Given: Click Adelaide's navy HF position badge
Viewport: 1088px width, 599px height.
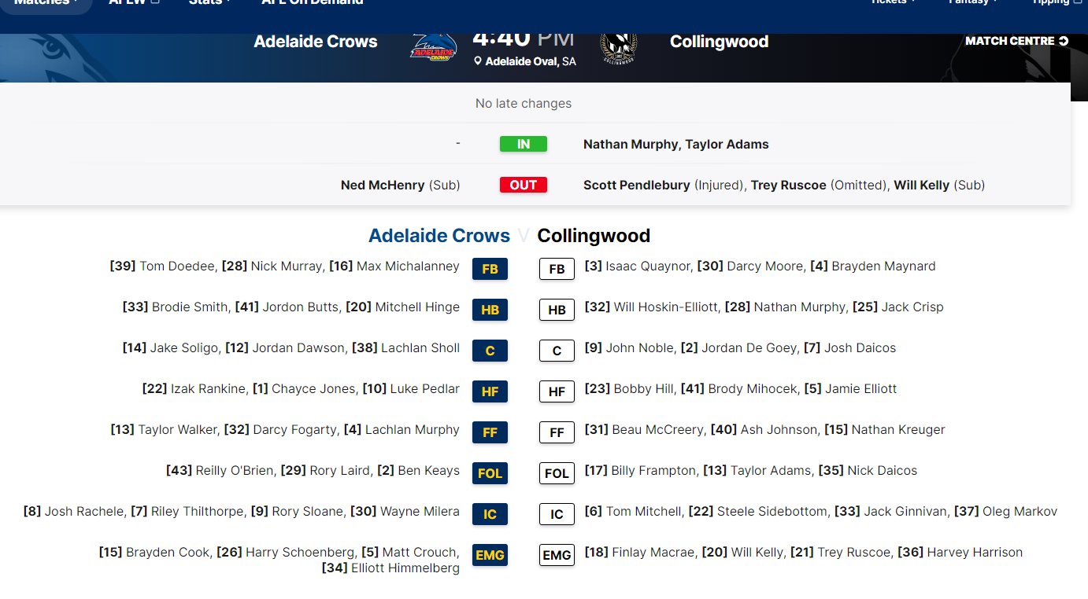Looking at the screenshot, I should (x=490, y=391).
